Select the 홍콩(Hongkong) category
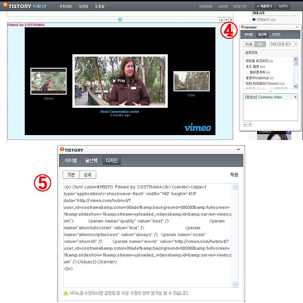The image size is (303, 303). tap(259, 78)
